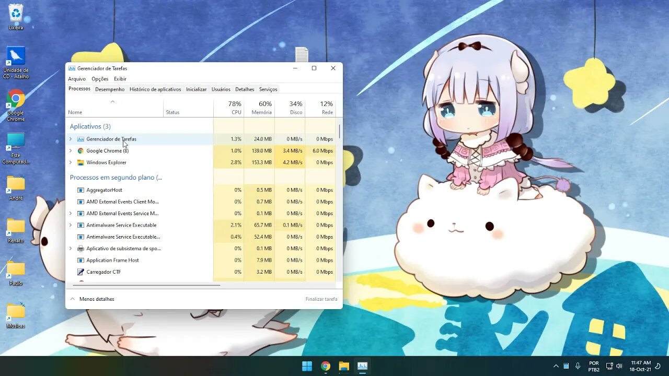The height and width of the screenshot is (376, 669).
Task: Select the Unidade de CD - Atalho desktop icon
Action: tap(16, 63)
